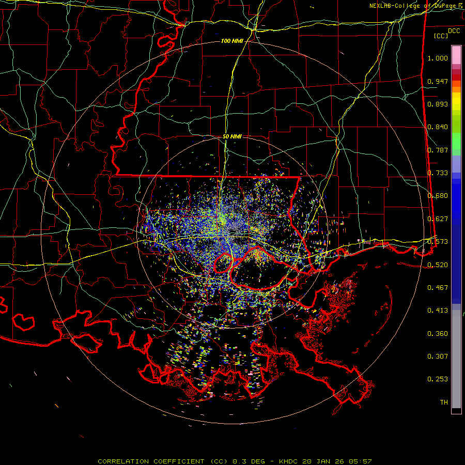The width and height of the screenshot is (465, 465).
Task: Click the 0.413 scale value
Action: 438,311
